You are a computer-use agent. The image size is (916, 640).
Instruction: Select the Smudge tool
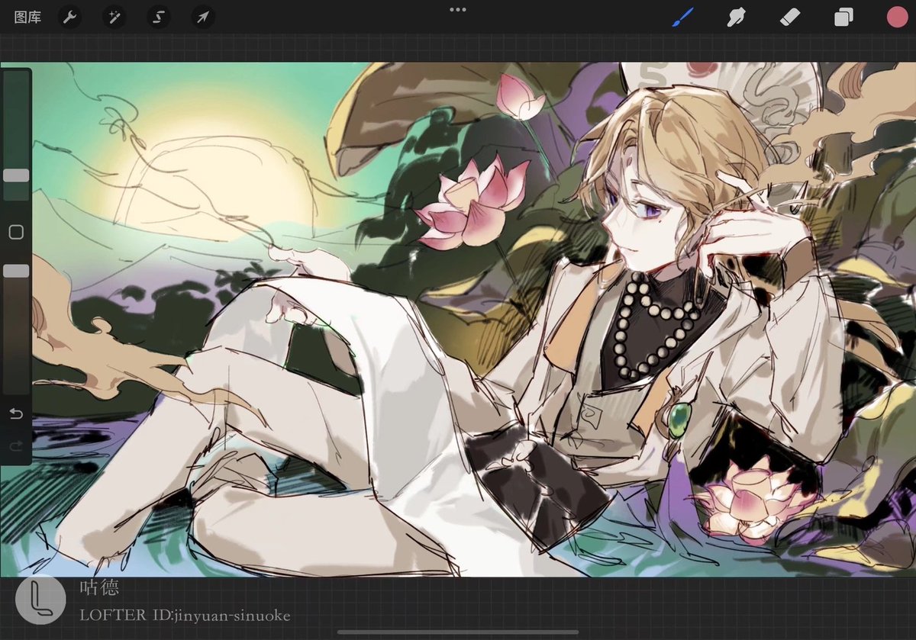point(736,17)
